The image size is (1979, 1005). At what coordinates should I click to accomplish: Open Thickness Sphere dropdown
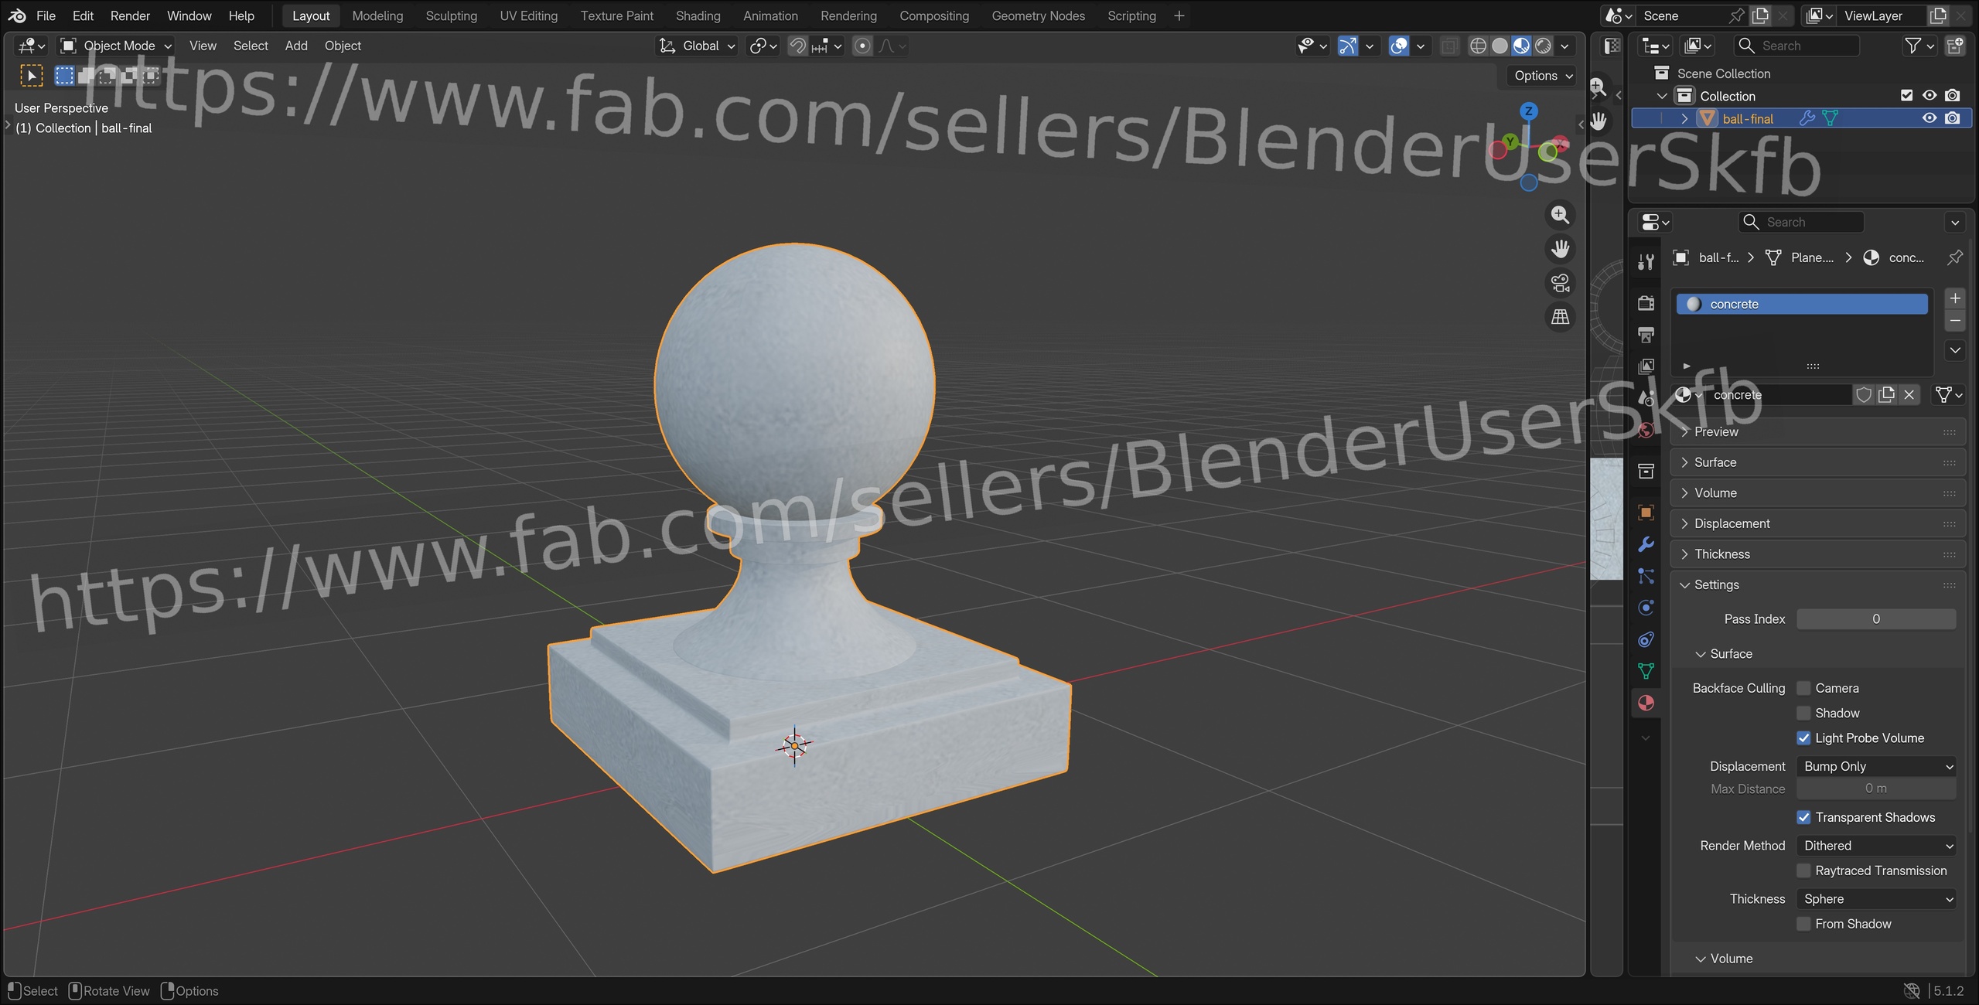coord(1876,899)
